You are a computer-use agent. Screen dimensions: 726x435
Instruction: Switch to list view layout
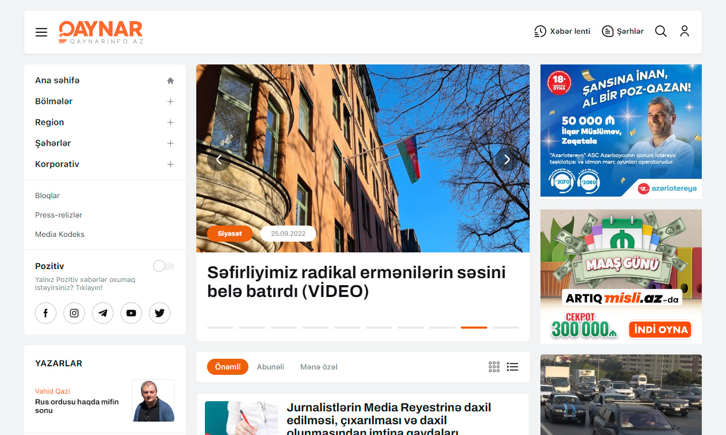tap(513, 367)
